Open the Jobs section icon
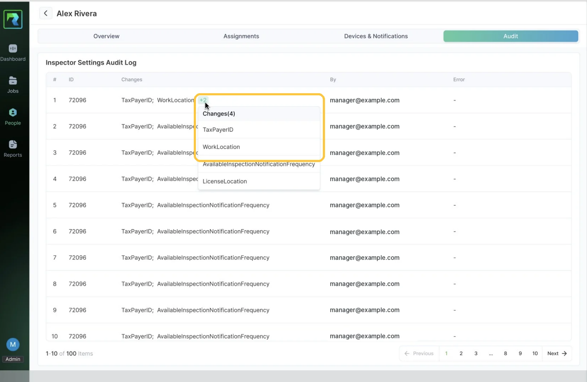Viewport: 587px width, 382px height. [13, 80]
